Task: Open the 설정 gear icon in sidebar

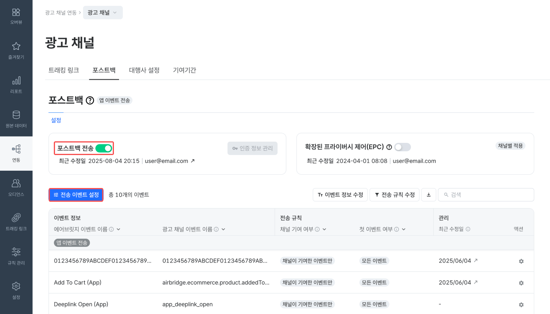Action: [16, 286]
